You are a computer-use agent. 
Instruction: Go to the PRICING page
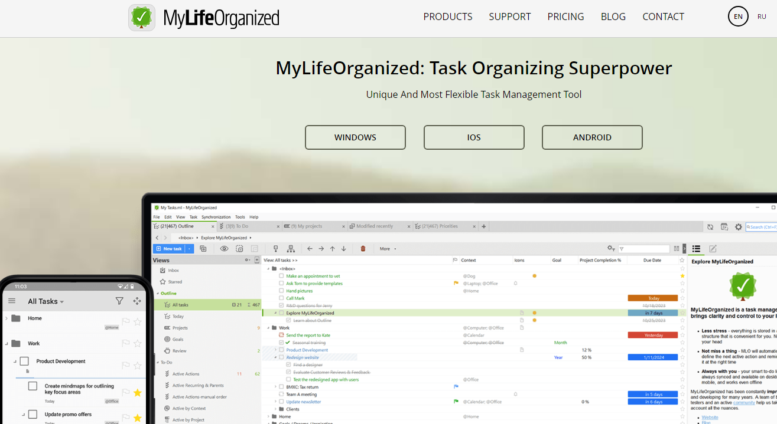pos(565,17)
